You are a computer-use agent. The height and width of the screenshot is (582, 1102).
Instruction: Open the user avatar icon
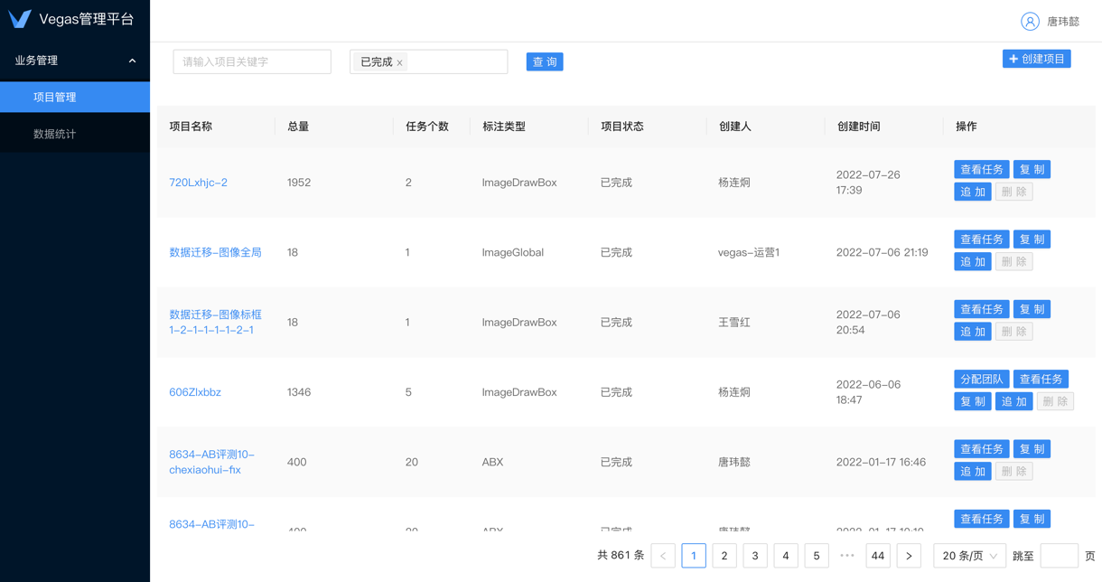(1030, 21)
